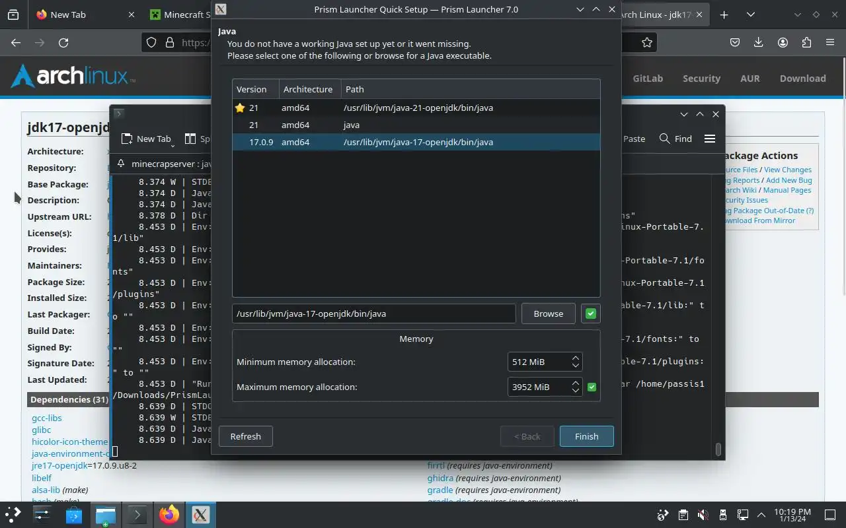
Task: Click the View Changes package action link
Action: click(788, 170)
